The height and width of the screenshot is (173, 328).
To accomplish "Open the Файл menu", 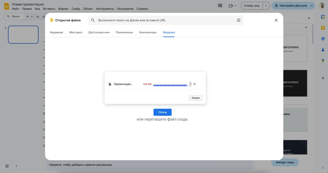I will [x=15, y=9].
